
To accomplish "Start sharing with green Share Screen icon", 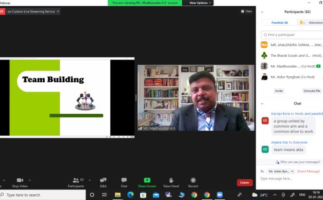I will coord(147,180).
